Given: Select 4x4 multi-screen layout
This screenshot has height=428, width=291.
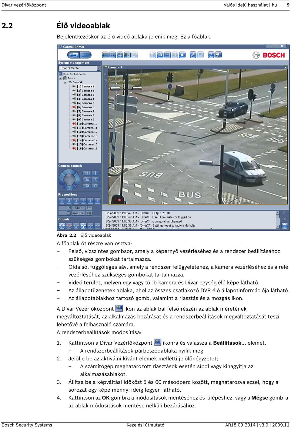Looking at the screenshot, I should [127, 55].
